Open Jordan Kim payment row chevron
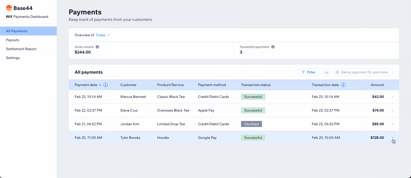This screenshot has width=411, height=178. (392, 124)
